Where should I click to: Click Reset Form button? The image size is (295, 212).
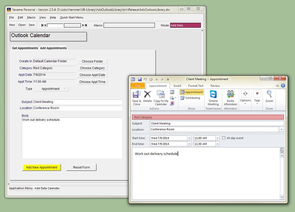[81, 167]
